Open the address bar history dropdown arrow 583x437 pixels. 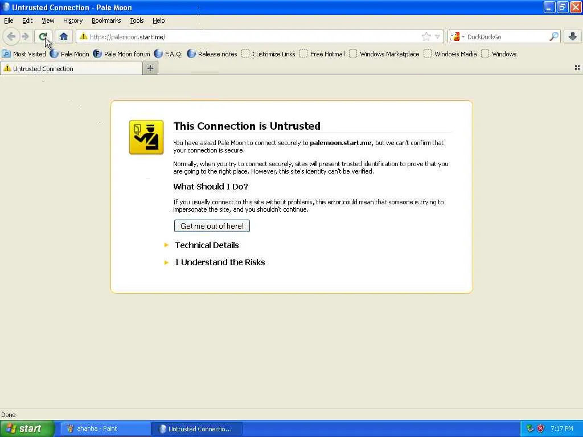tap(438, 36)
